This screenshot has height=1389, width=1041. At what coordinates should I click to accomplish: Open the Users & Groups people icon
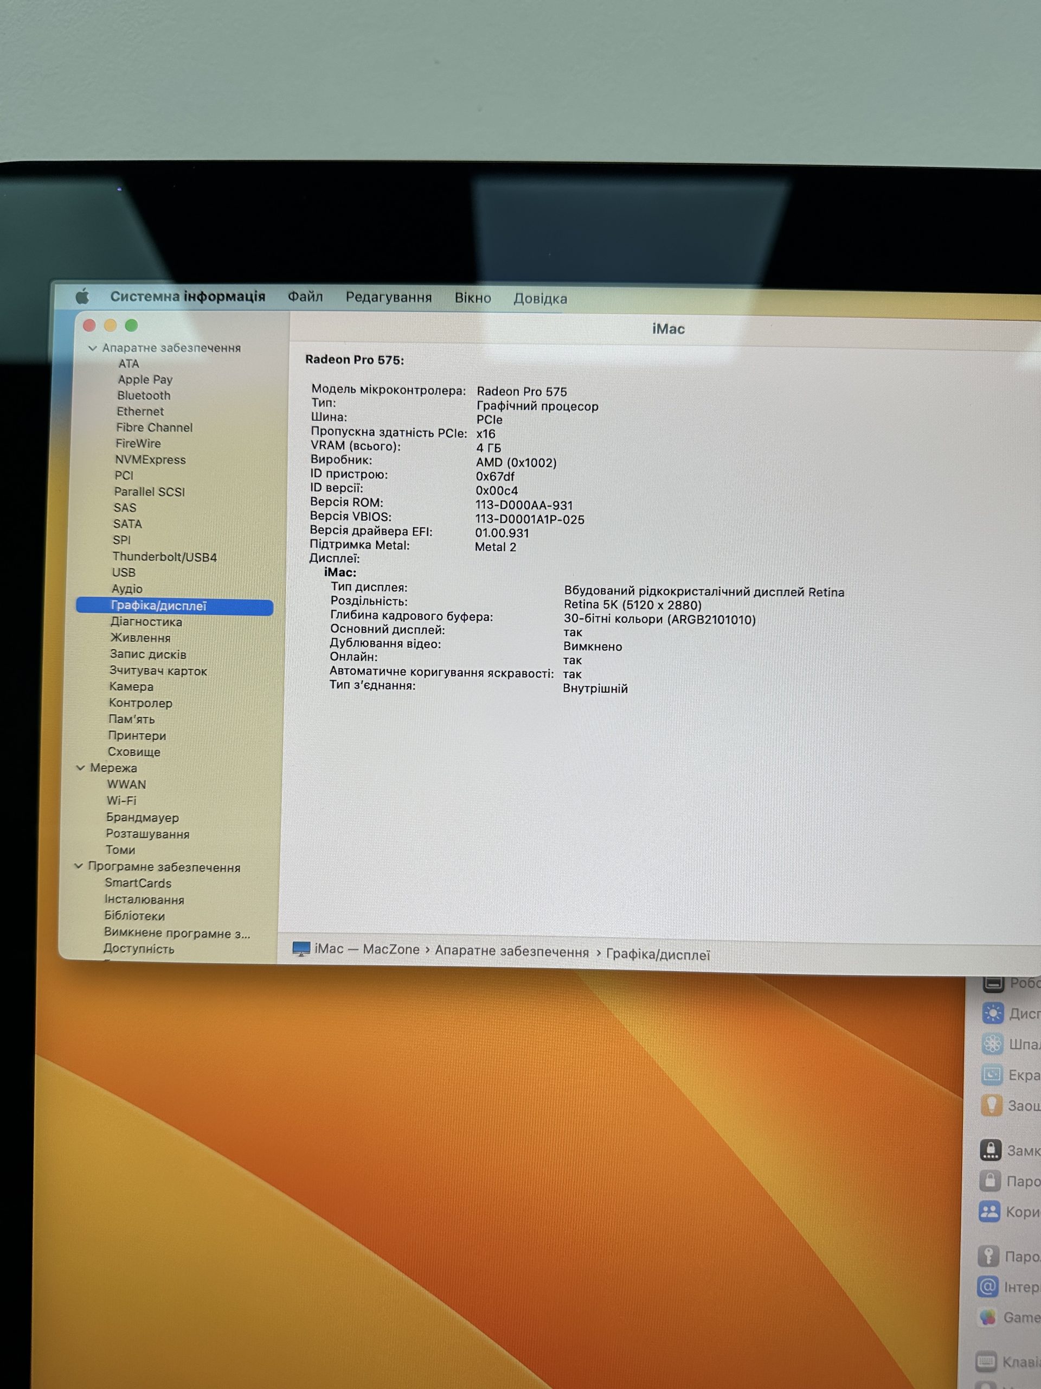[x=989, y=1211]
